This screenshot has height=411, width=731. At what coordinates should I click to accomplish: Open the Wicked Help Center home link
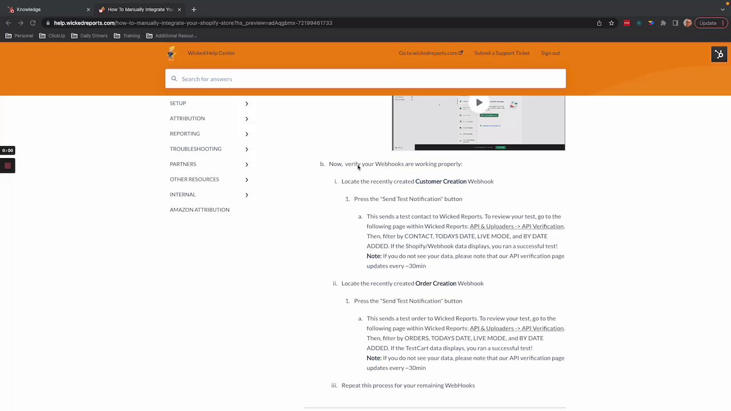pyautogui.click(x=211, y=53)
